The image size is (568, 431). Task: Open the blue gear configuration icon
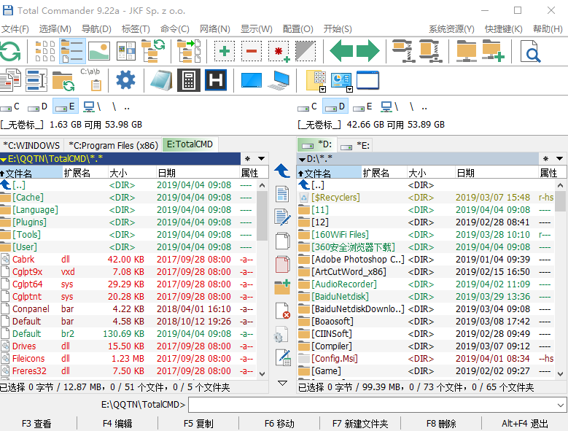(125, 80)
